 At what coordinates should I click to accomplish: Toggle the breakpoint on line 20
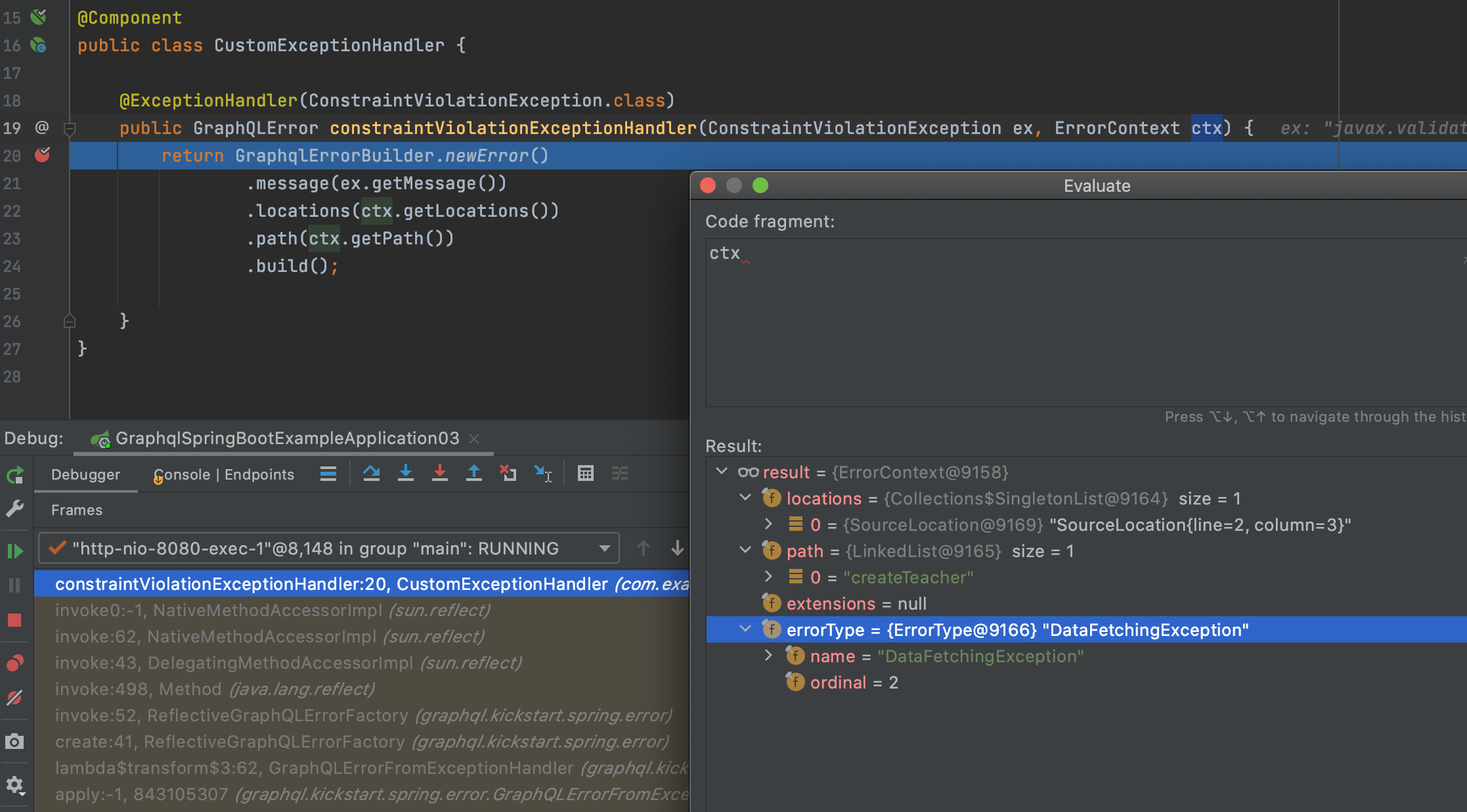(x=41, y=156)
